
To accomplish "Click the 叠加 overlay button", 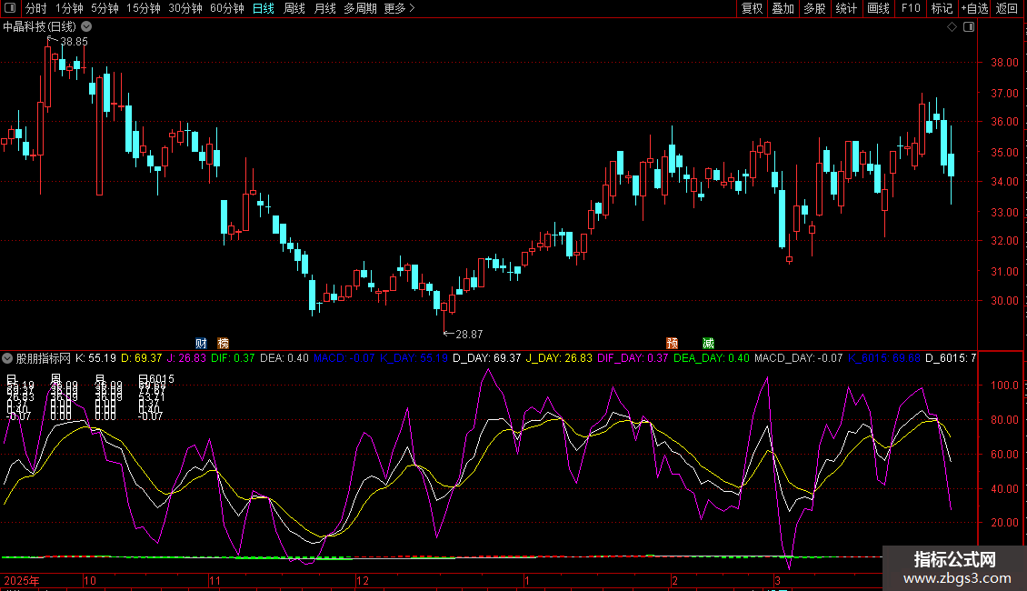I will coord(783,8).
